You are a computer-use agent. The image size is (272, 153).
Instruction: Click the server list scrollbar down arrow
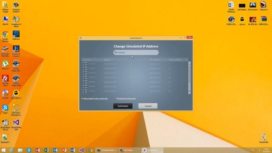click(190, 91)
